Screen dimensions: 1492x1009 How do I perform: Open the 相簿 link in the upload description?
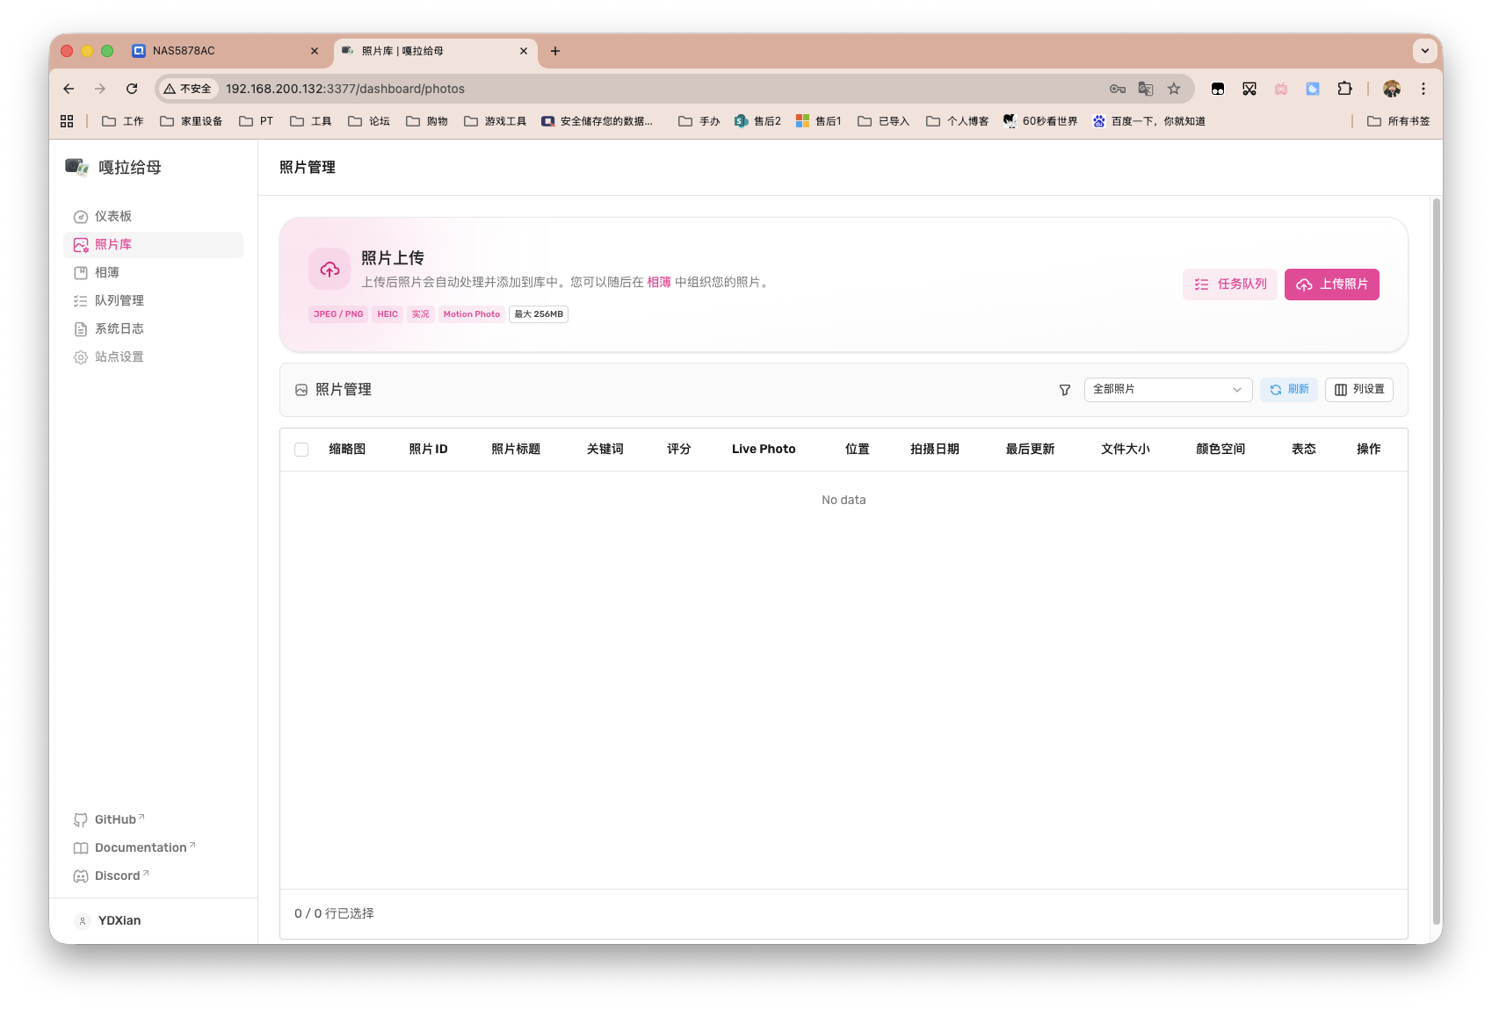[658, 282]
